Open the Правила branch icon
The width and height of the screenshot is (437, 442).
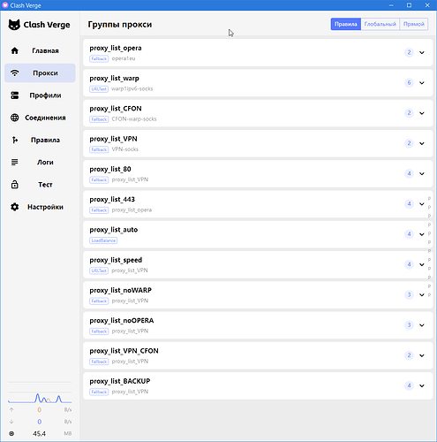15,140
